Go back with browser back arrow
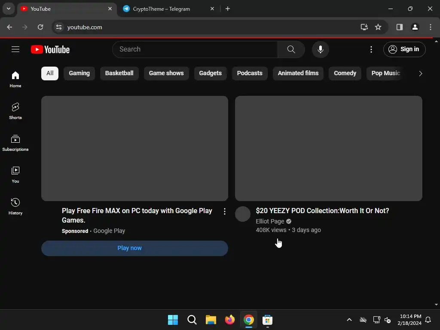Image resolution: width=440 pixels, height=330 pixels. (9, 27)
